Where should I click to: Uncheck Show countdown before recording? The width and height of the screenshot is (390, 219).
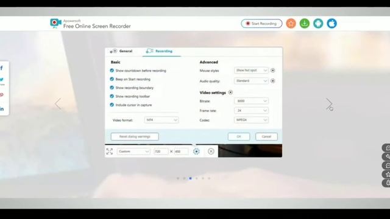coord(112,71)
